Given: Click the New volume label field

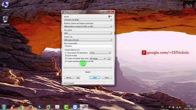Looking at the screenshot, I should [x=88, y=46].
